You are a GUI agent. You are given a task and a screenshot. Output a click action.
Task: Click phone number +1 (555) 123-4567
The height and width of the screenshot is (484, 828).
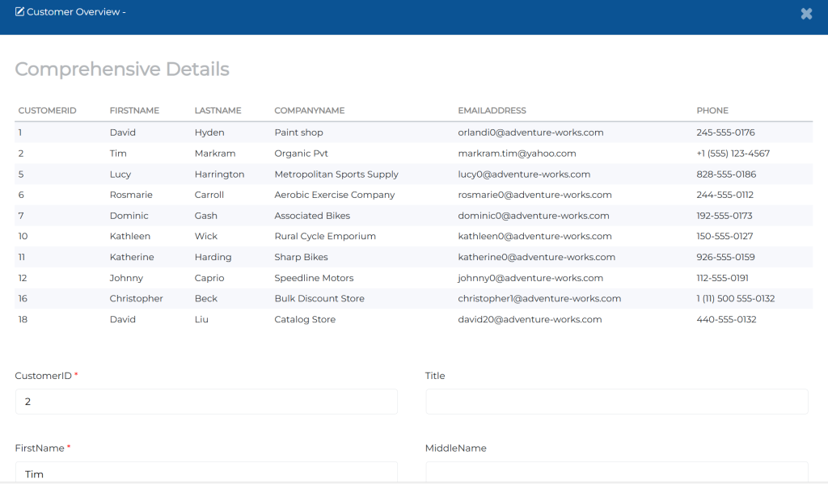click(x=733, y=154)
